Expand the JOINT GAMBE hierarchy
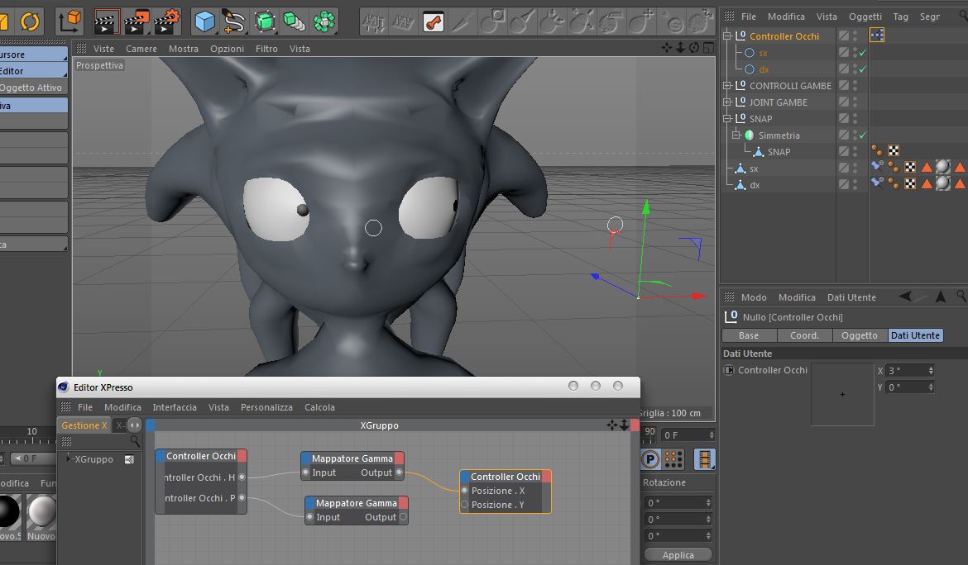The image size is (968, 565). 727,102
